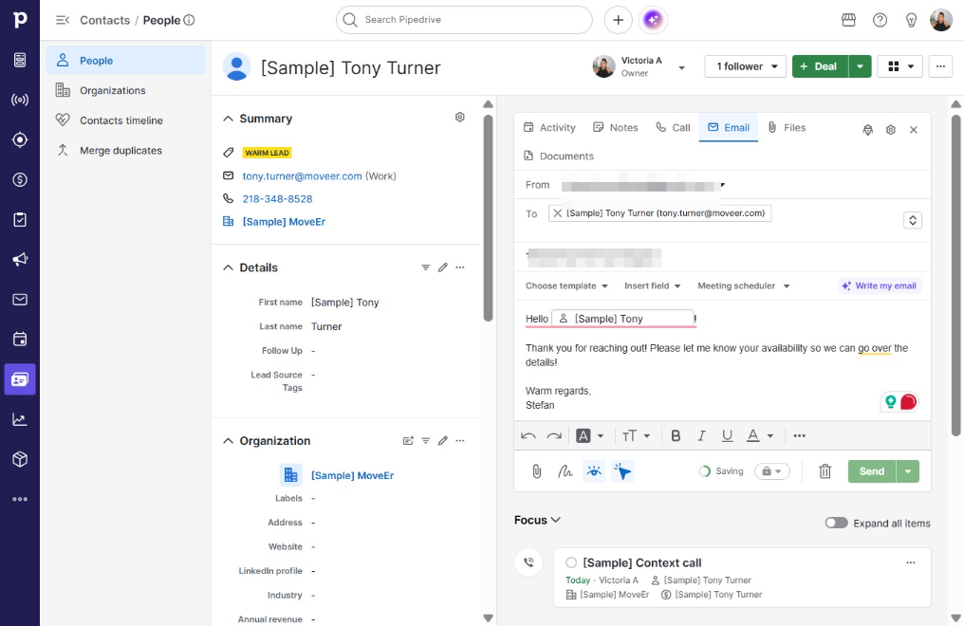Collapse the left navigation menu toggle

[x=62, y=20]
